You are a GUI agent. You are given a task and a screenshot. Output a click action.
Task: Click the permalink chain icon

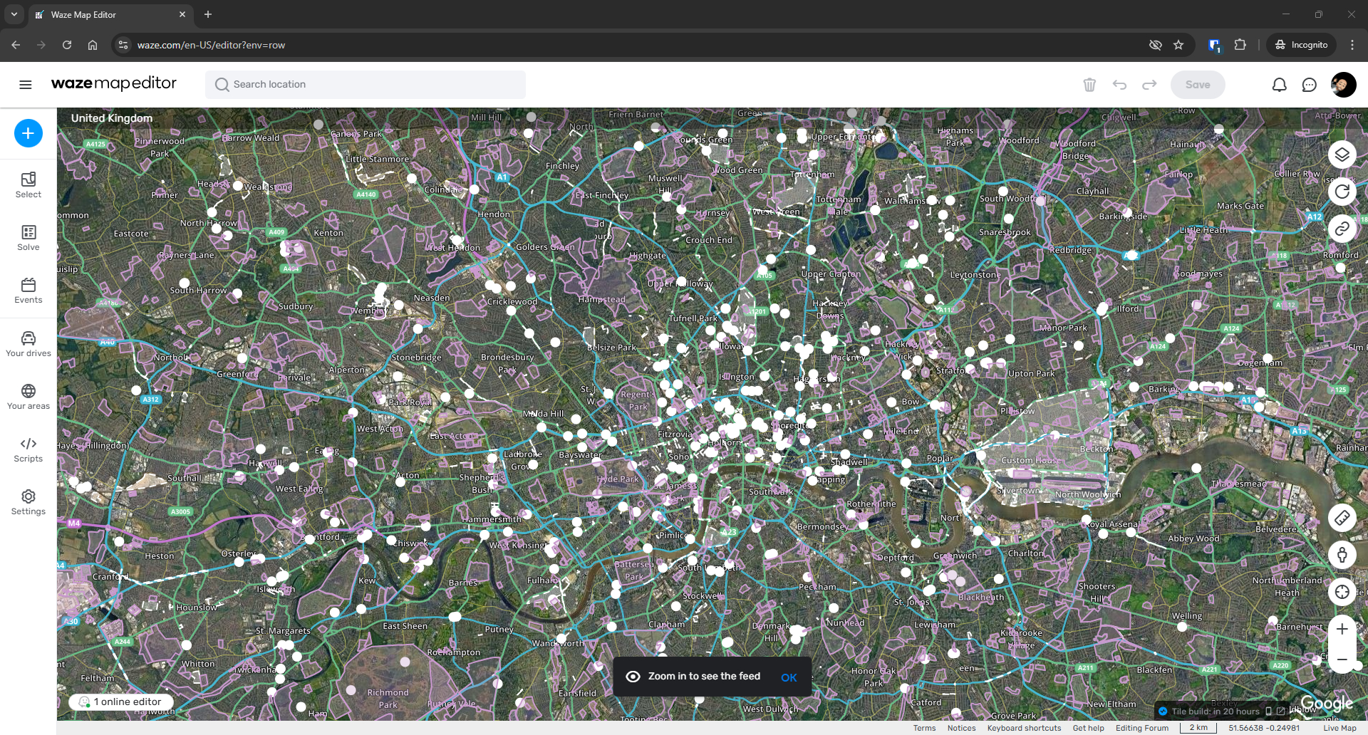1342,229
